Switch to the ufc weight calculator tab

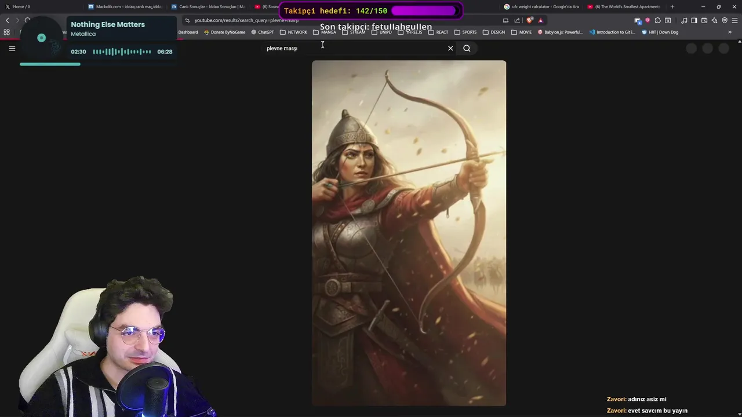(541, 6)
